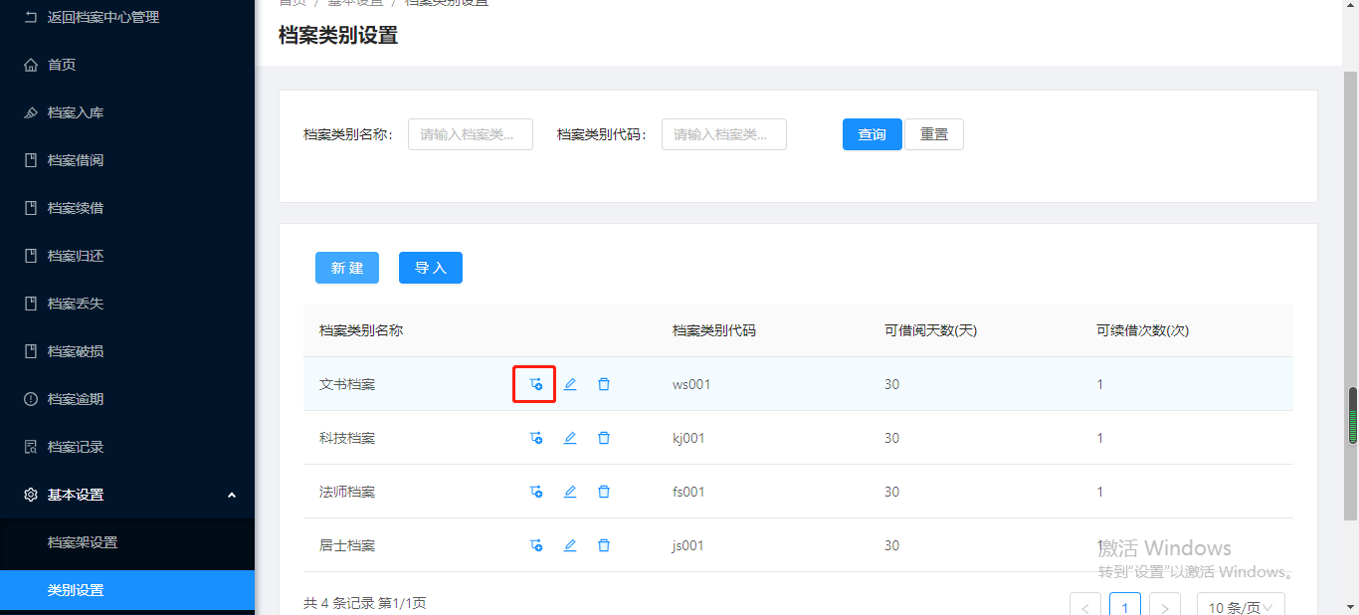Click the 档案记录 search-document icon
Viewport: 1359px width, 615px height.
pyautogui.click(x=31, y=447)
